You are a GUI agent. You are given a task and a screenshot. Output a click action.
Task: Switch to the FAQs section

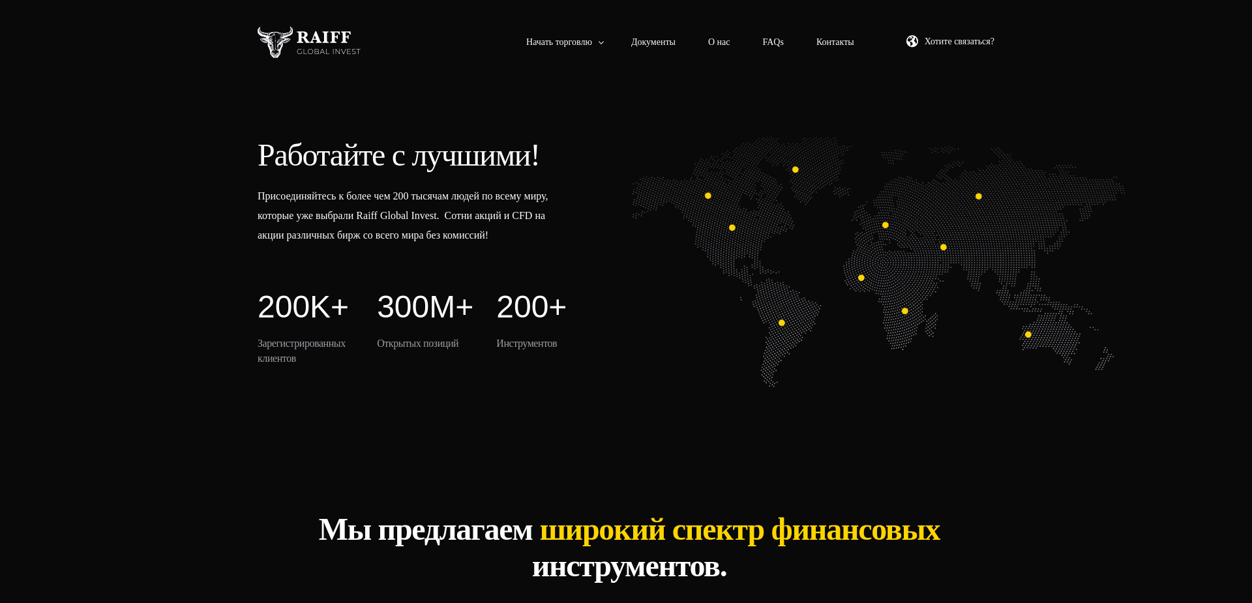click(773, 42)
